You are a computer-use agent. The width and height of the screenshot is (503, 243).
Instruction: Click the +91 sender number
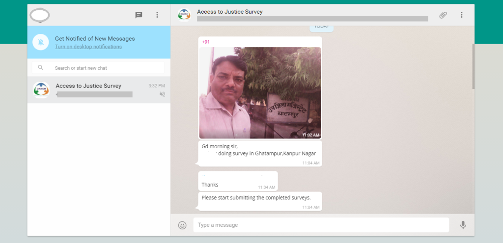206,42
